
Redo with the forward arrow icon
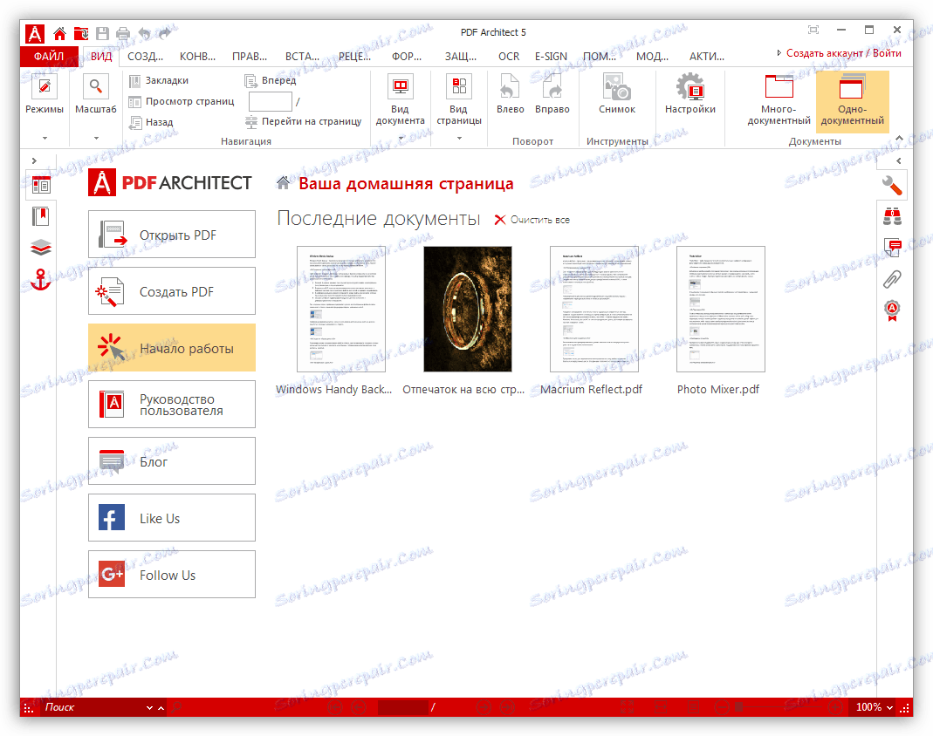pos(165,33)
